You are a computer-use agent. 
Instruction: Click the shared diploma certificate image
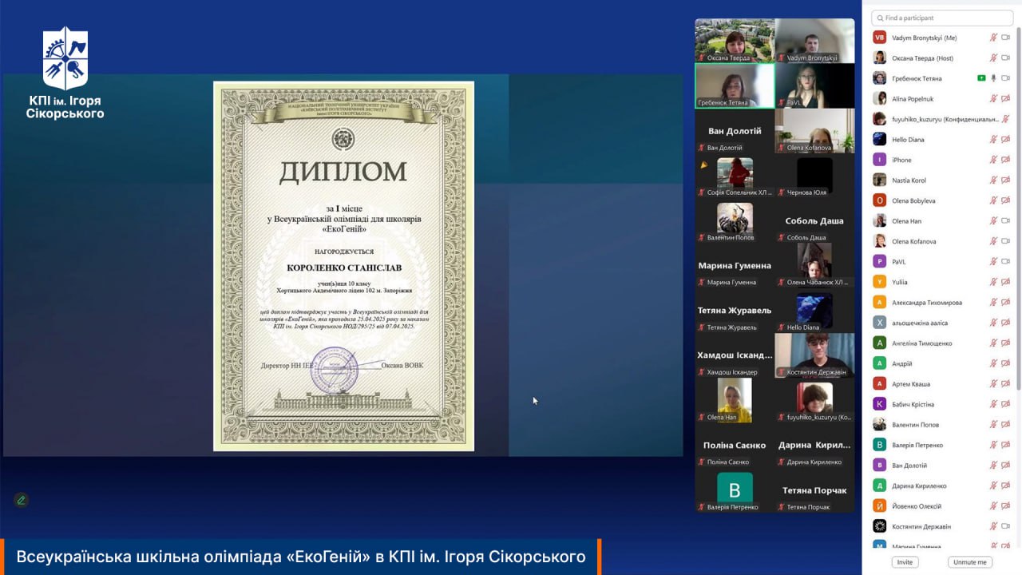click(x=343, y=266)
